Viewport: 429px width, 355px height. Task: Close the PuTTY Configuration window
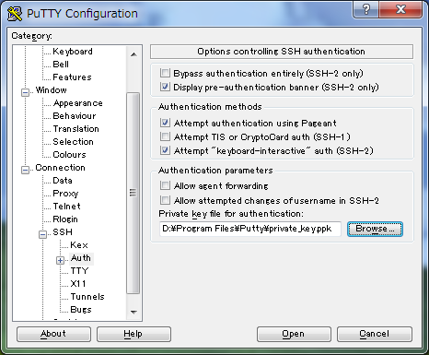tap(400, 10)
